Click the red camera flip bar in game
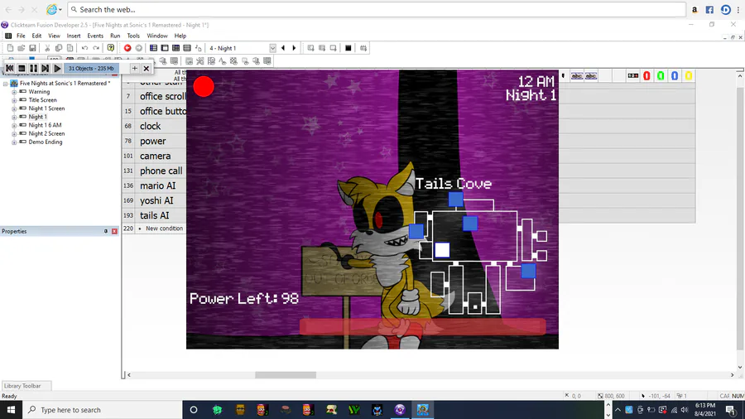Screen dimensions: 745x419 (x=422, y=327)
